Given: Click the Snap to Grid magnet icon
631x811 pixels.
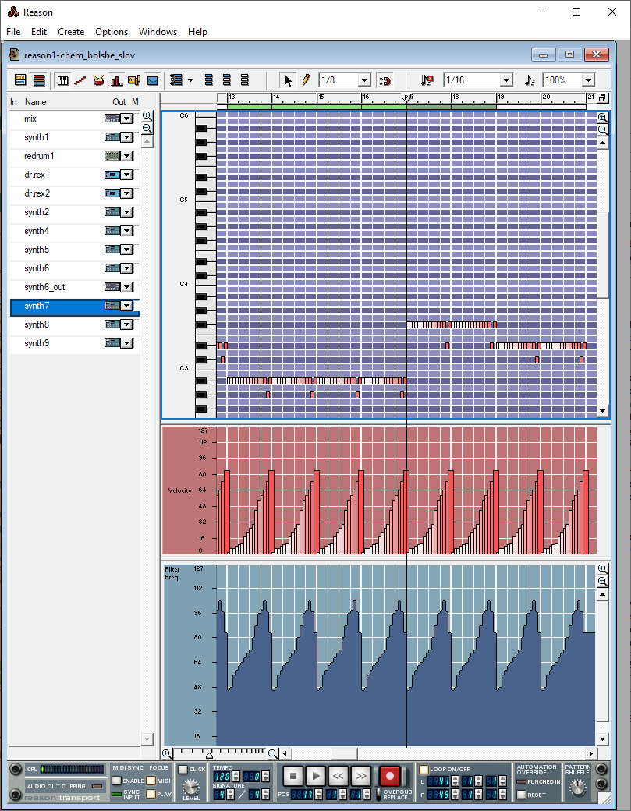Looking at the screenshot, I should pos(385,80).
